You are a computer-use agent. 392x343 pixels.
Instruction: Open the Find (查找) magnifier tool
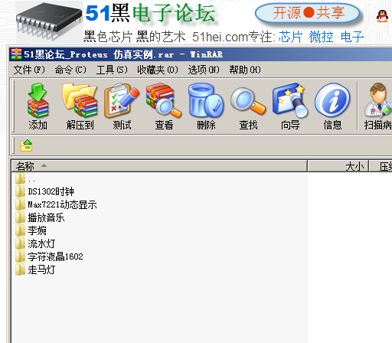pos(248,101)
